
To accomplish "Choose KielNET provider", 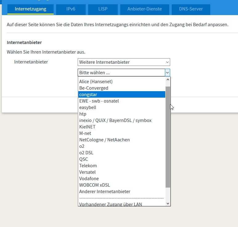I will [x=122, y=127].
